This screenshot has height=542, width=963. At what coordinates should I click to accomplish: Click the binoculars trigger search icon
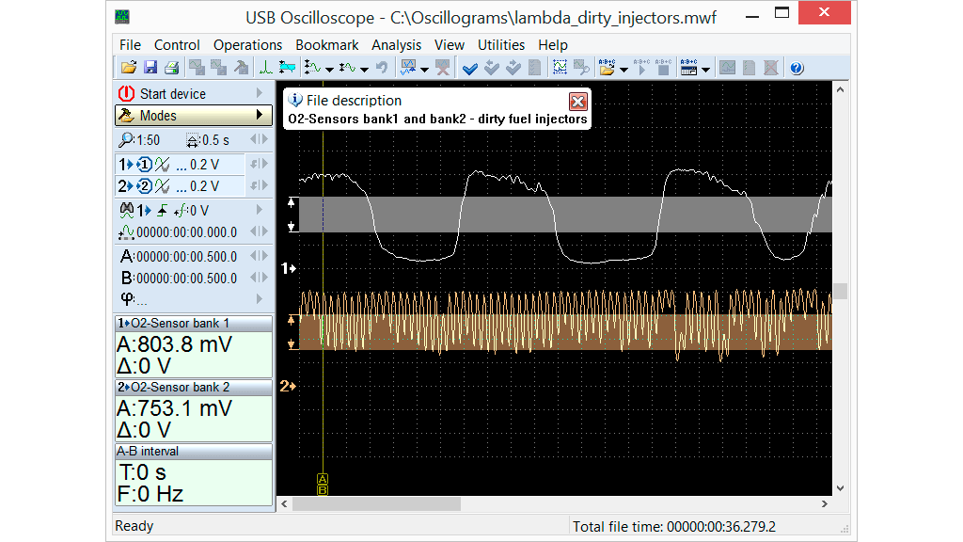point(127,210)
